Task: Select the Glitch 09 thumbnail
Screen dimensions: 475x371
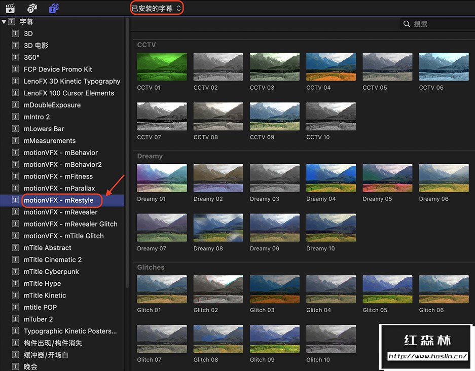Action: [x=275, y=339]
